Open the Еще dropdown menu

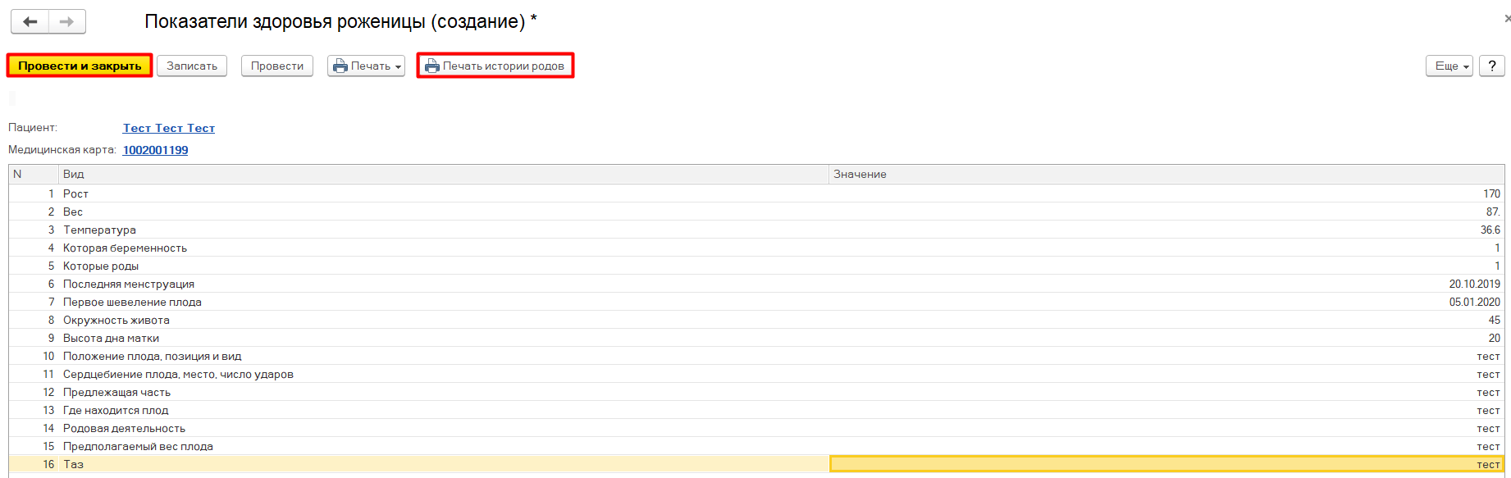coord(1450,66)
